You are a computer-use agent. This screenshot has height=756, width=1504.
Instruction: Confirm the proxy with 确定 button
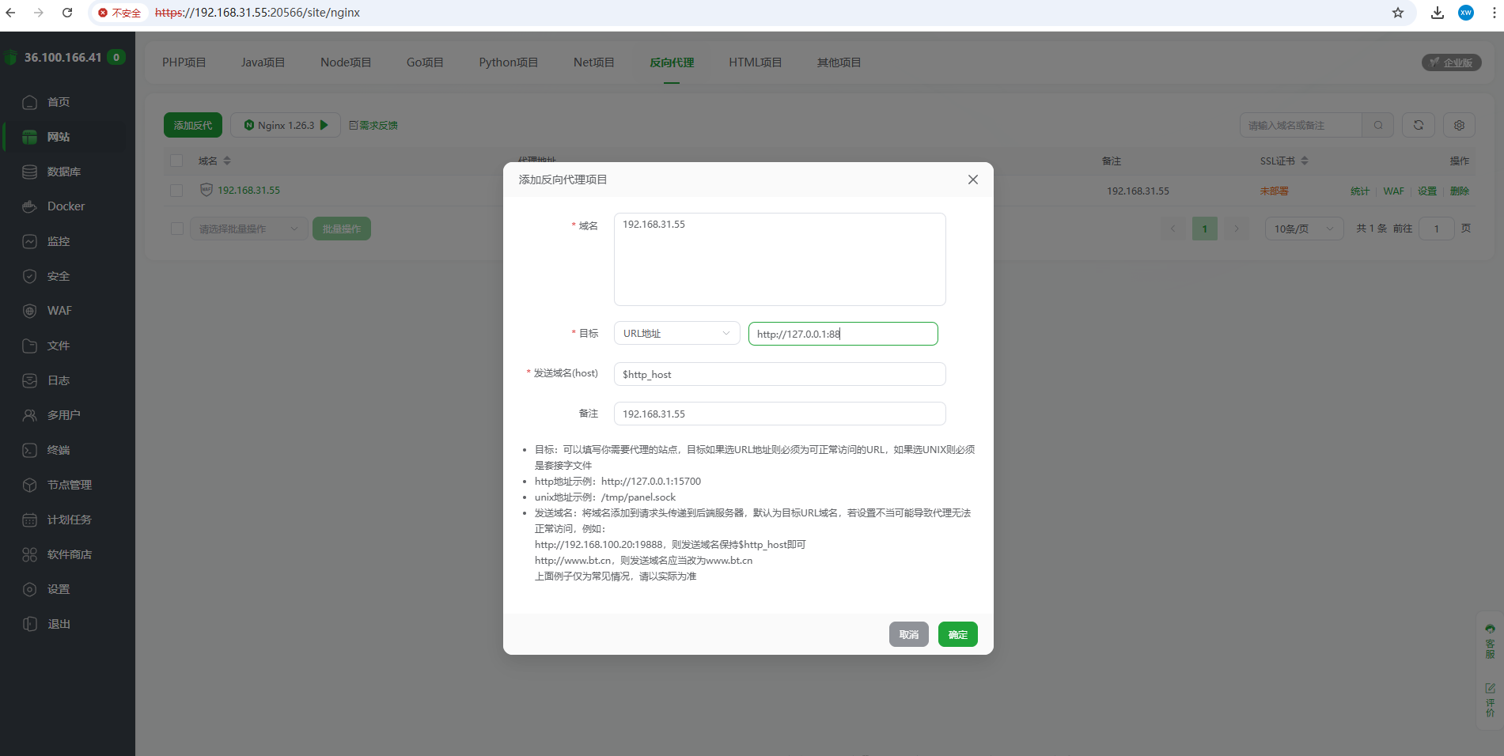[957, 634]
